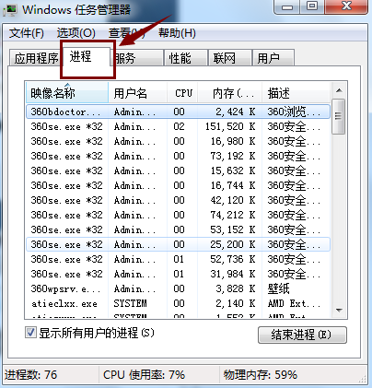Click the scrollbar up arrow
This screenshot has height=388, width=372.
point(339,90)
